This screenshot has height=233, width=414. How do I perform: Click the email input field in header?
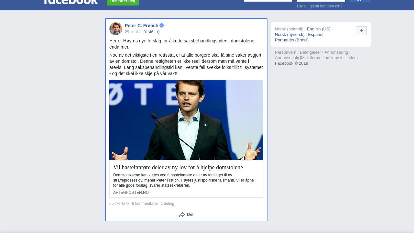(268, 1)
